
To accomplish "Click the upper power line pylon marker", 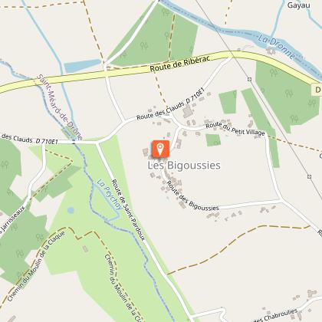I will 250,80.
